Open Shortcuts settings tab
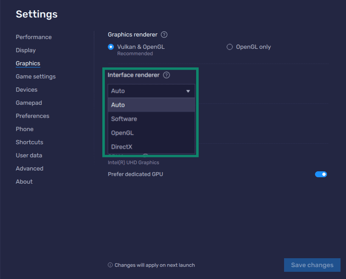 coord(30,142)
